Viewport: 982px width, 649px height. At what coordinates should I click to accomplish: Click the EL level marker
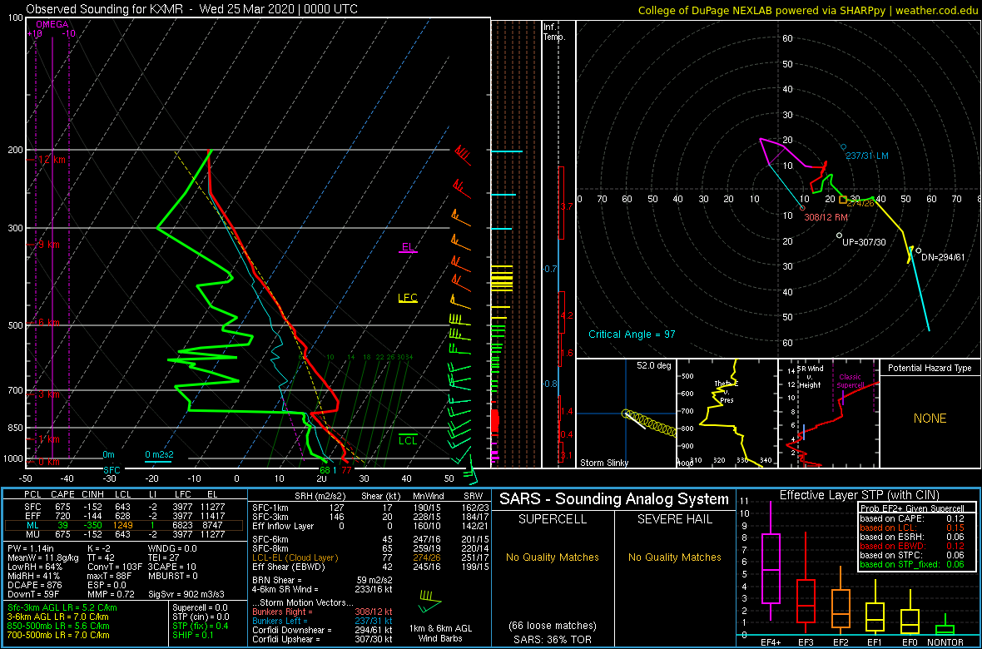coord(409,247)
